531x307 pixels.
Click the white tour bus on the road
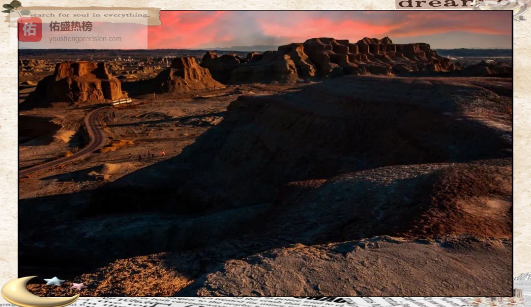point(121,102)
